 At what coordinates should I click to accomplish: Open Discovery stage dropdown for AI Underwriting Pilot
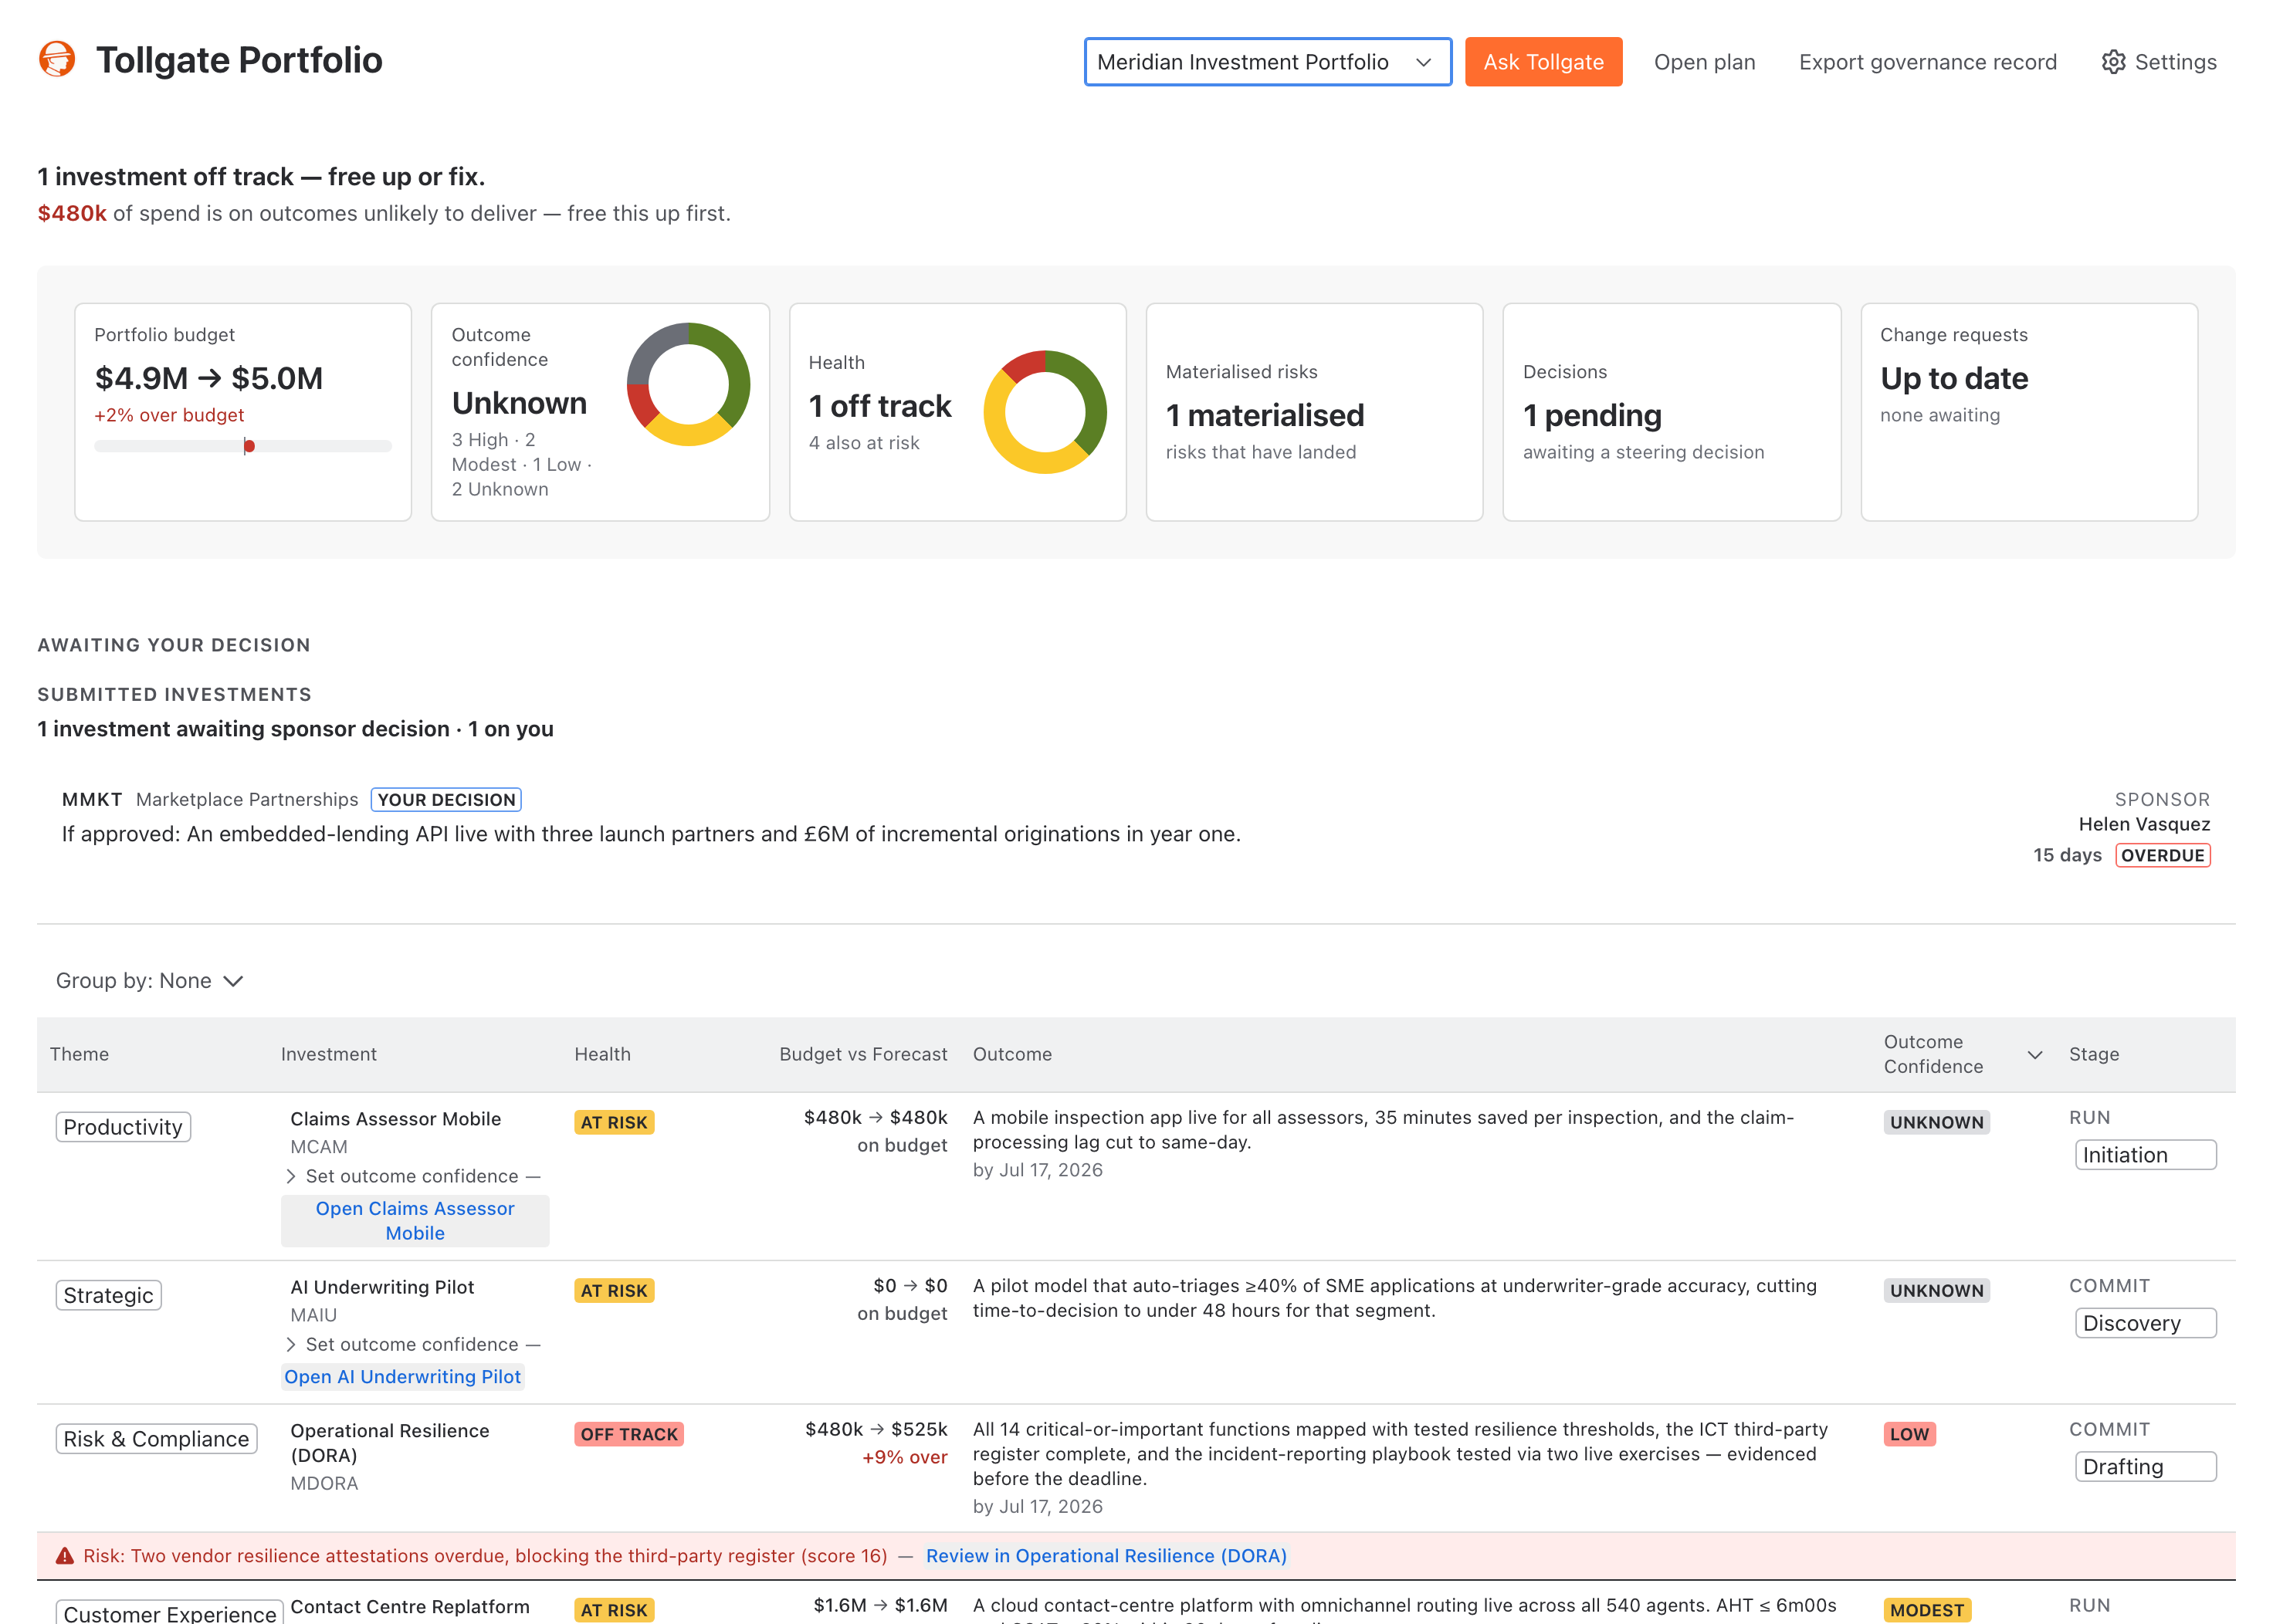pyautogui.click(x=2145, y=1323)
